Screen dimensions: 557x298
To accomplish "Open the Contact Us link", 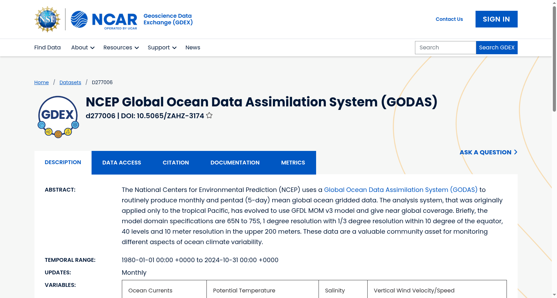I will point(449,19).
